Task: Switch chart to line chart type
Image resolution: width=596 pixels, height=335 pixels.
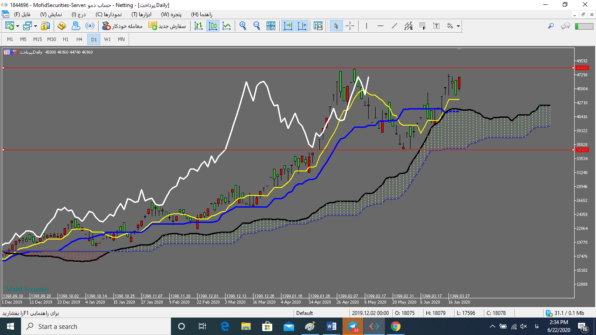Action: pyautogui.click(x=227, y=26)
